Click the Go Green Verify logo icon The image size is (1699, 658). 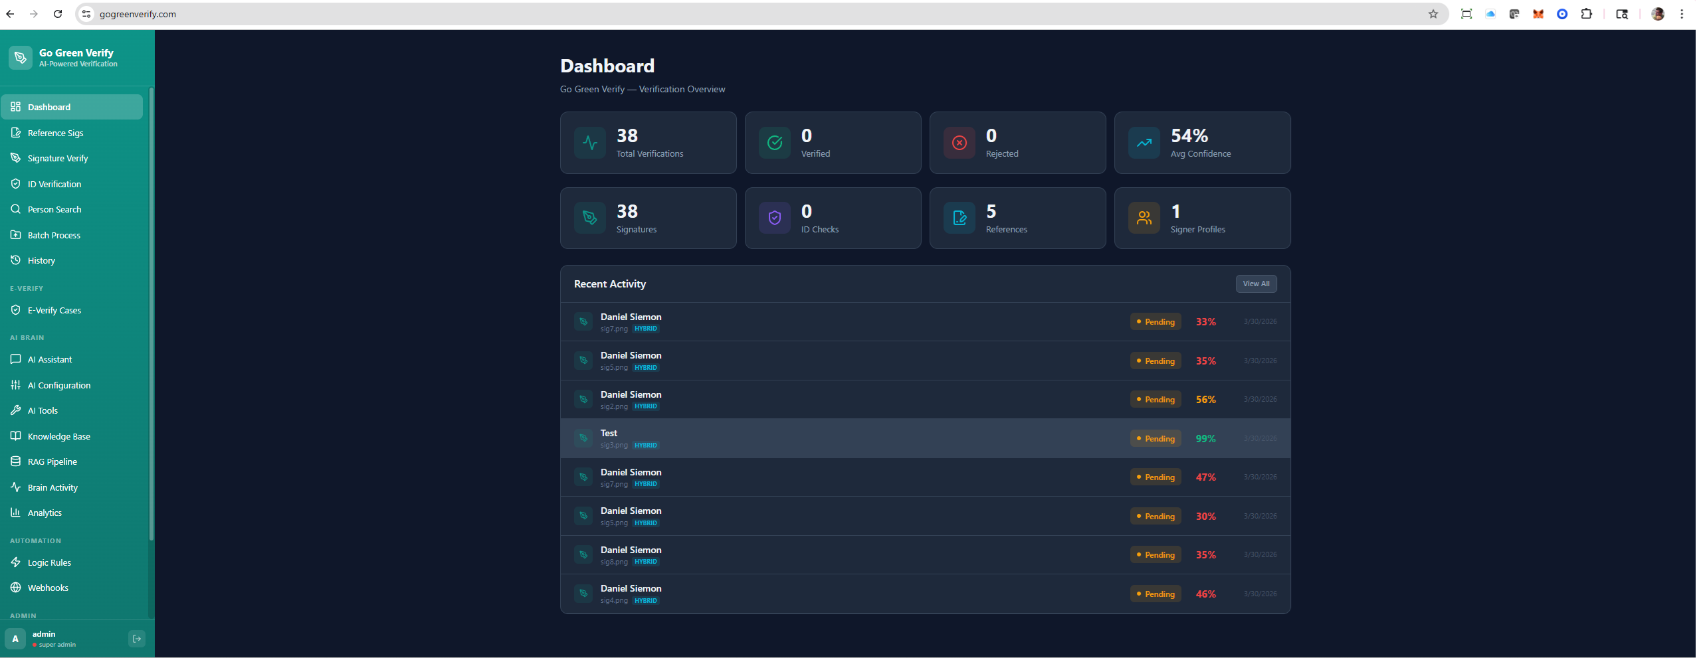pyautogui.click(x=21, y=58)
